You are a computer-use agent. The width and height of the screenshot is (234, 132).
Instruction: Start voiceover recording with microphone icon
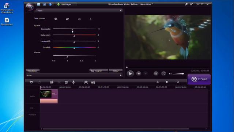pyautogui.click(x=73, y=82)
